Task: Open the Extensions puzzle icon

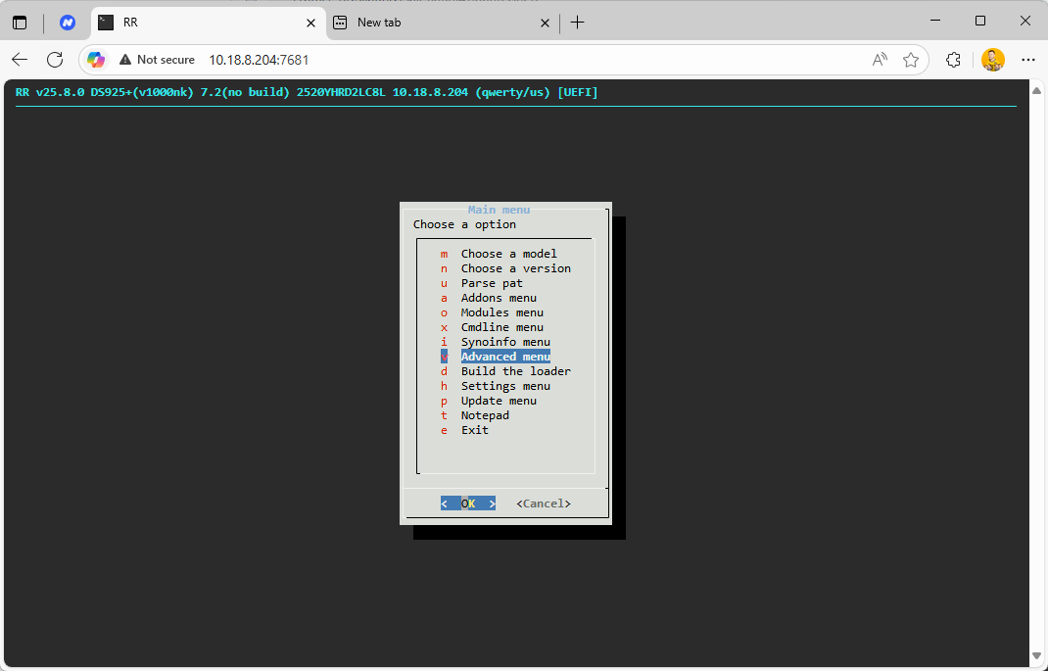Action: 953,60
